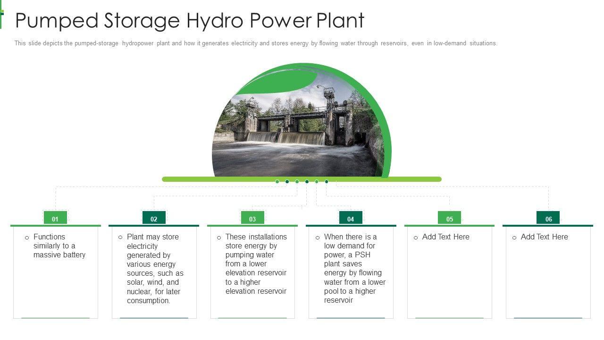The height and width of the screenshot is (340, 604).
Task: Select the dark green 02 badge
Action: point(154,218)
